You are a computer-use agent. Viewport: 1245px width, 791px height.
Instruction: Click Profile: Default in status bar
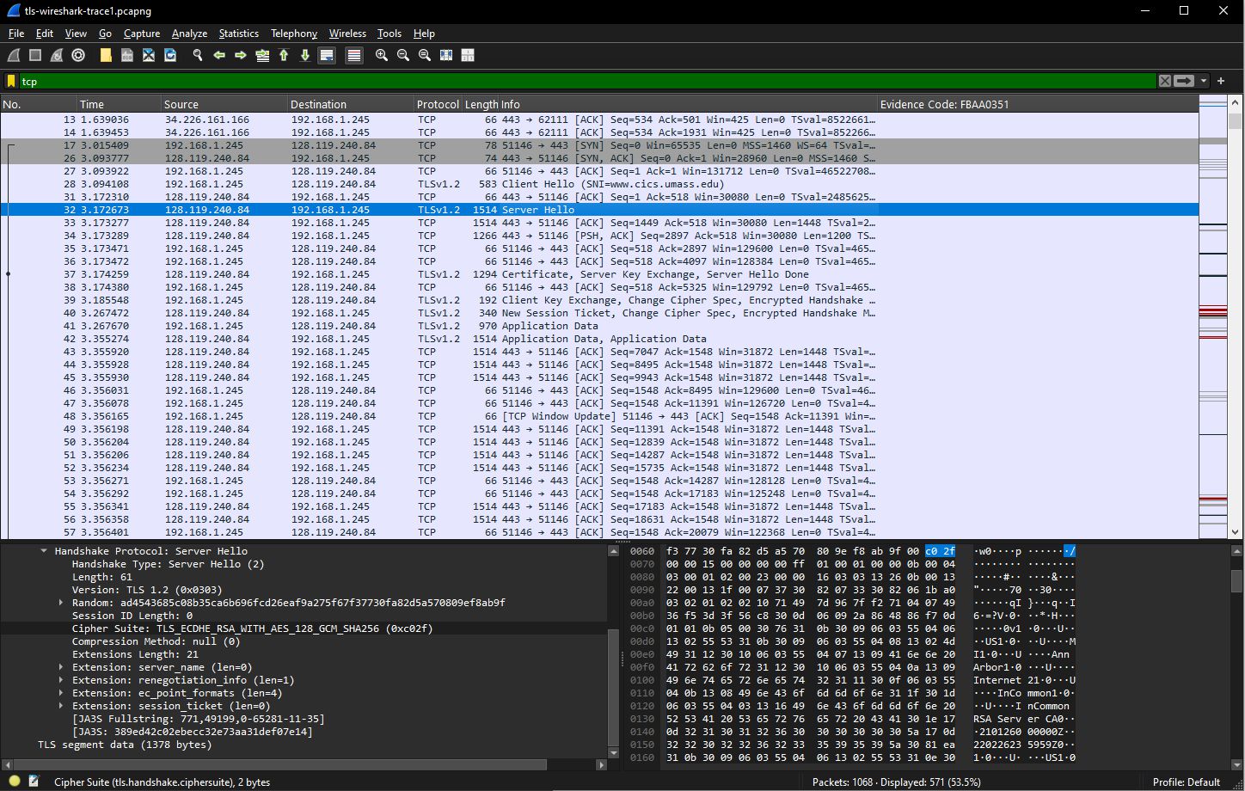click(x=1186, y=782)
